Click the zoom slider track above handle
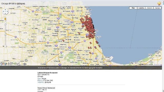Screen dimensions: 164x92 (5, 29)
